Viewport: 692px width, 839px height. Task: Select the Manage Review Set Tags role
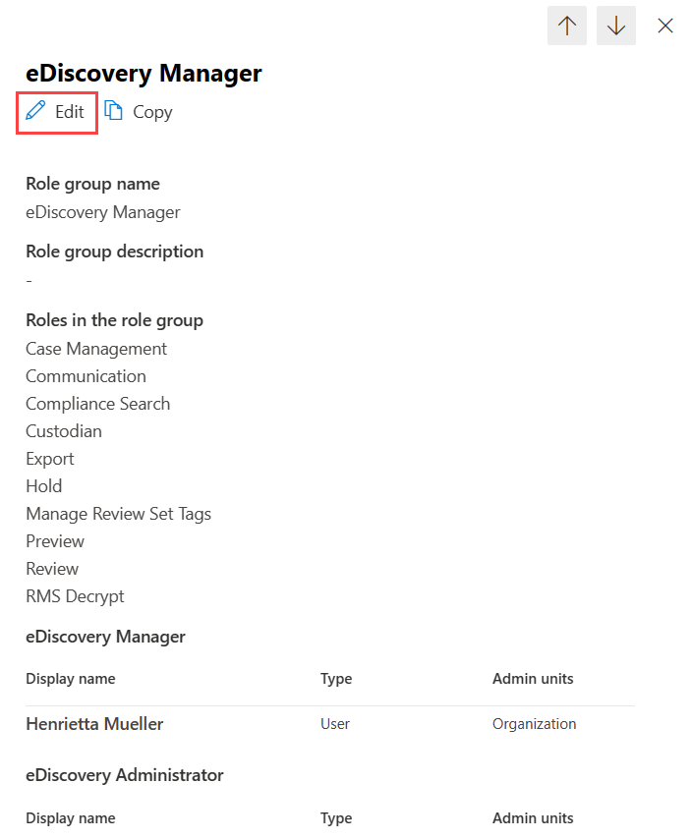[x=118, y=514]
